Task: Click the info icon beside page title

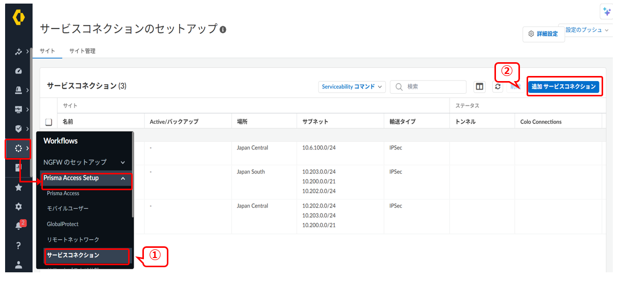Action: [223, 30]
